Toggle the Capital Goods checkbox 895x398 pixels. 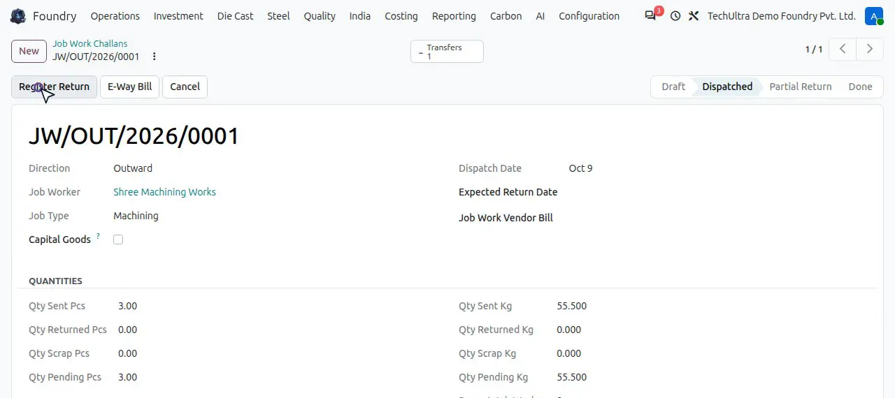[118, 239]
